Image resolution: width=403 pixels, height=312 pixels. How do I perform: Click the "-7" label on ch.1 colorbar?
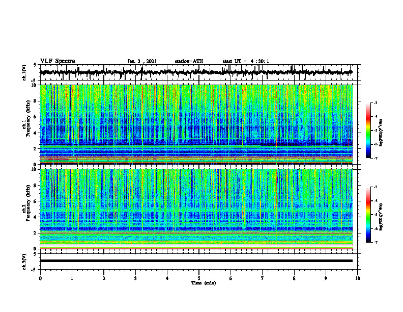pyautogui.click(x=375, y=158)
